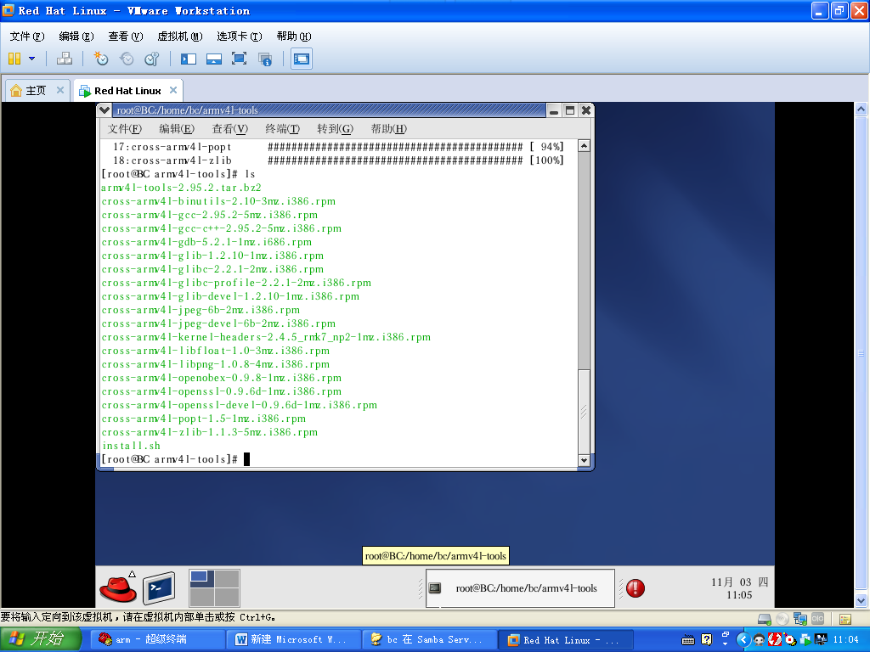
Task: Click the Unity mode toolbar icon
Action: [265, 59]
